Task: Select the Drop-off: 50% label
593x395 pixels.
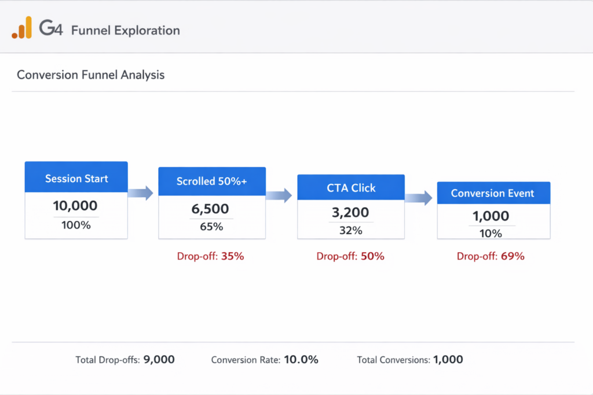Action: pos(350,256)
